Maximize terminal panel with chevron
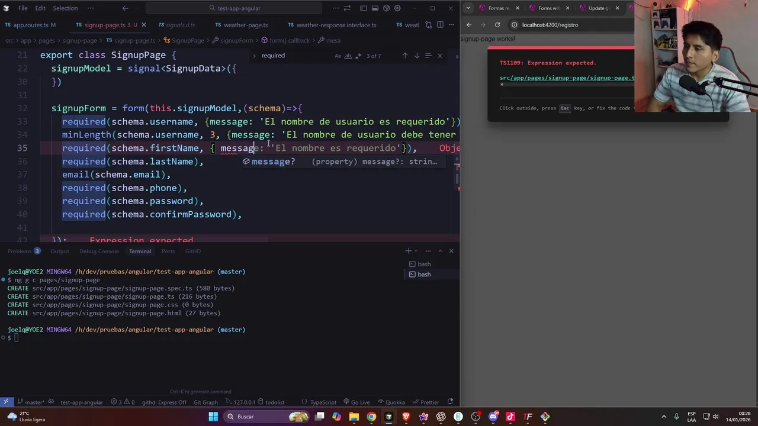The height and width of the screenshot is (426, 758). [x=439, y=251]
